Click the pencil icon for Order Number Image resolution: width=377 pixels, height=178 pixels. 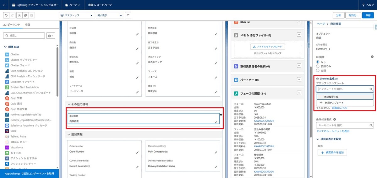pos(137,152)
